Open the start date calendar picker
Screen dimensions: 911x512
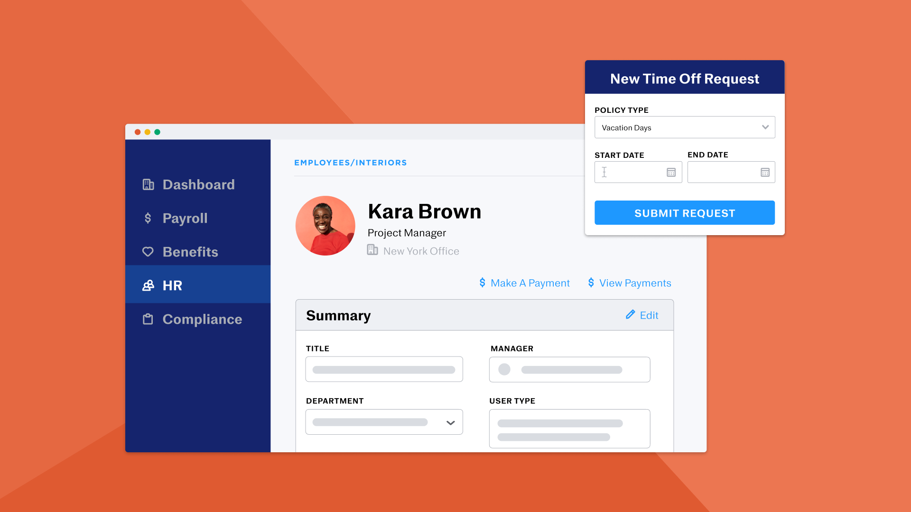[670, 172]
